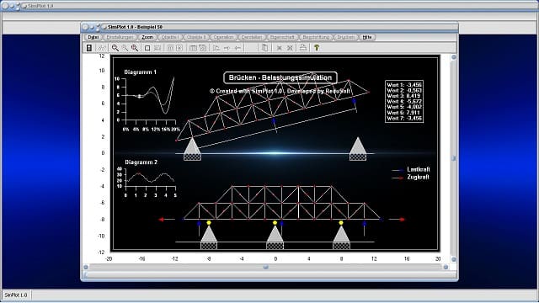Viewport: 539px width, 303px height.
Task: Click the boxed window icon in toolbar
Action: pos(170,48)
